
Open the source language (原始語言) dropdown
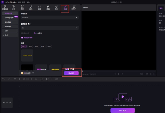click(50, 18)
